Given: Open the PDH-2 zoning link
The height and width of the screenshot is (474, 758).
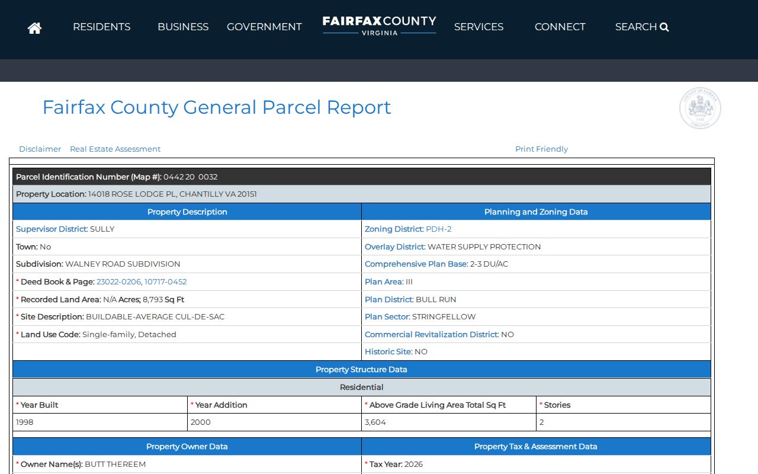Looking at the screenshot, I should click(x=439, y=229).
